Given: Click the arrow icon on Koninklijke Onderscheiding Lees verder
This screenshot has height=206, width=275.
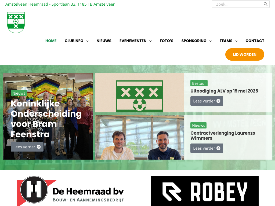Looking at the screenshot, I should (x=39, y=147).
